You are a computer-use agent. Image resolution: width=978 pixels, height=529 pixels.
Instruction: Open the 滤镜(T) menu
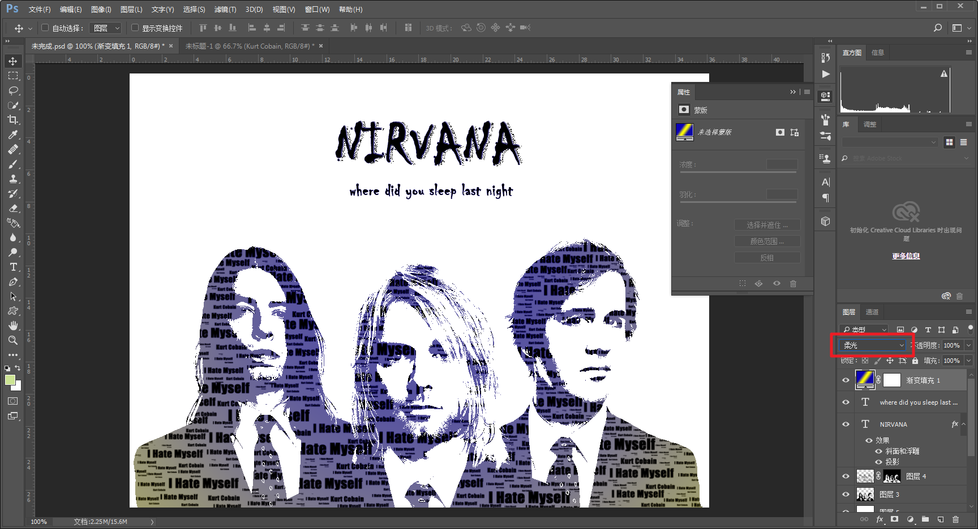[225, 10]
